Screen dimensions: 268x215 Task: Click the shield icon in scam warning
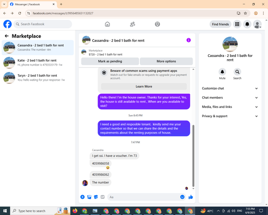point(104,73)
